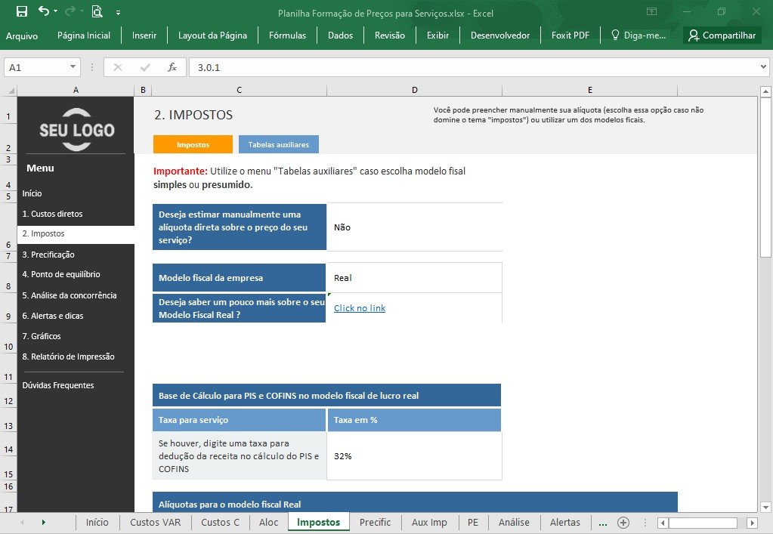This screenshot has height=534, width=773.
Task: Follow the Click no link hyperlink
Action: click(360, 308)
